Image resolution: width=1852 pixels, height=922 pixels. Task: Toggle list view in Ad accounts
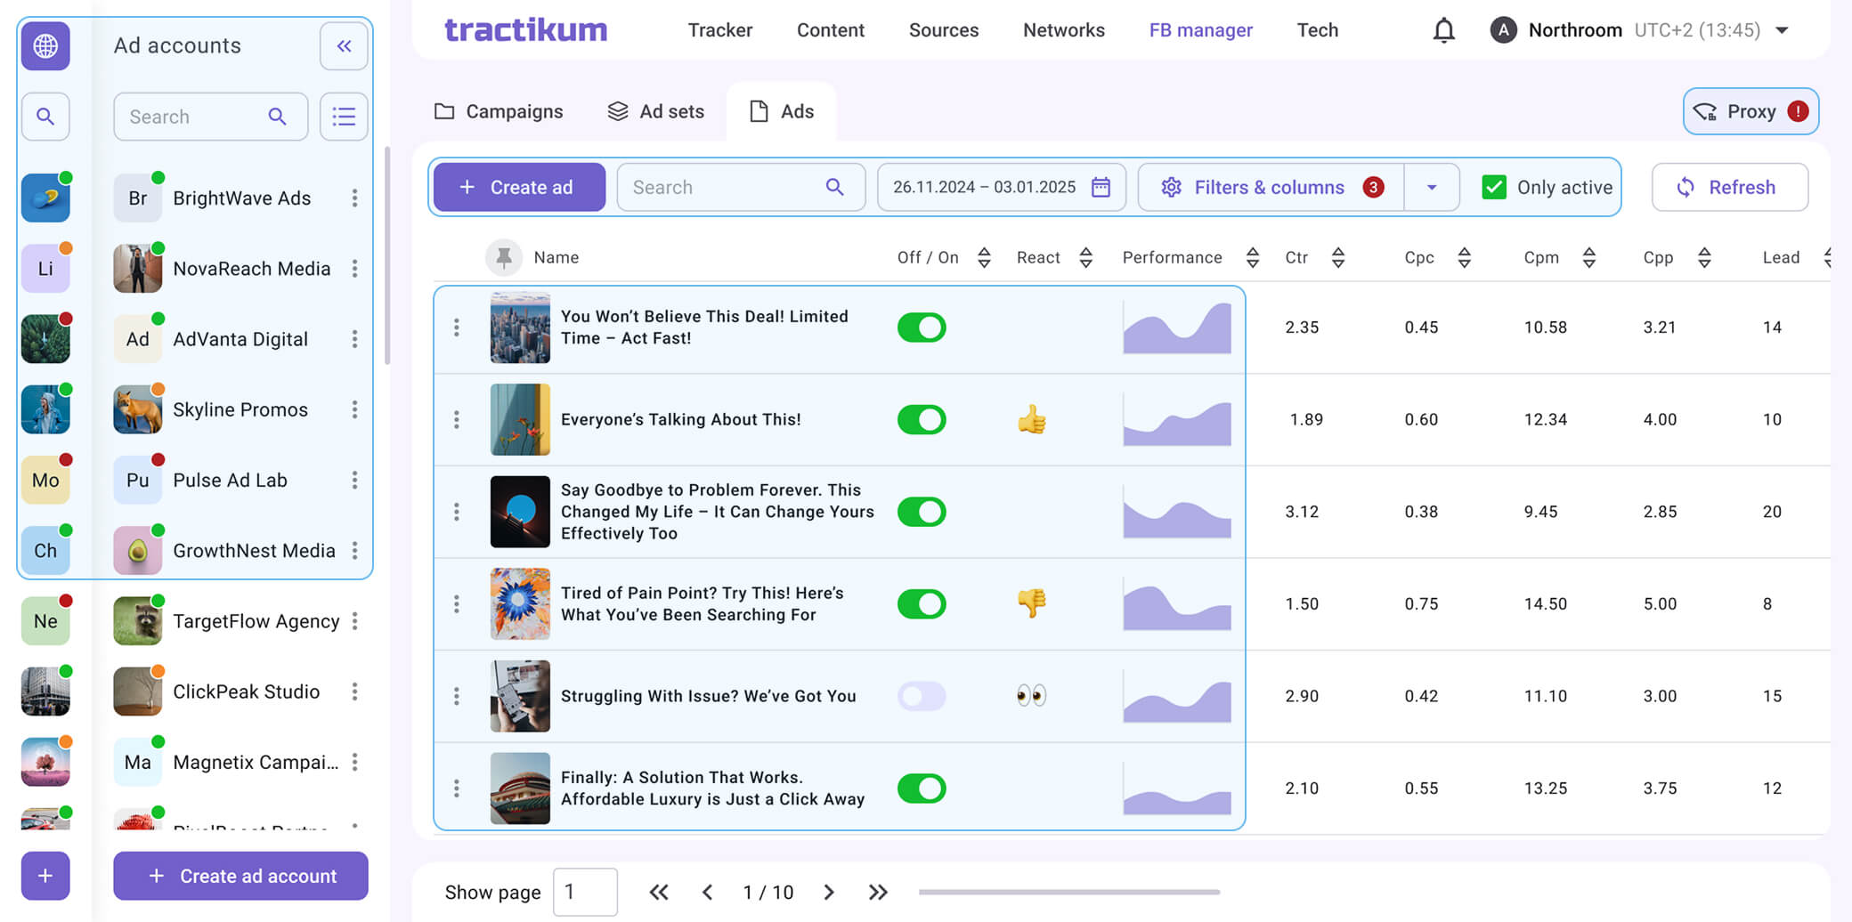(x=344, y=117)
